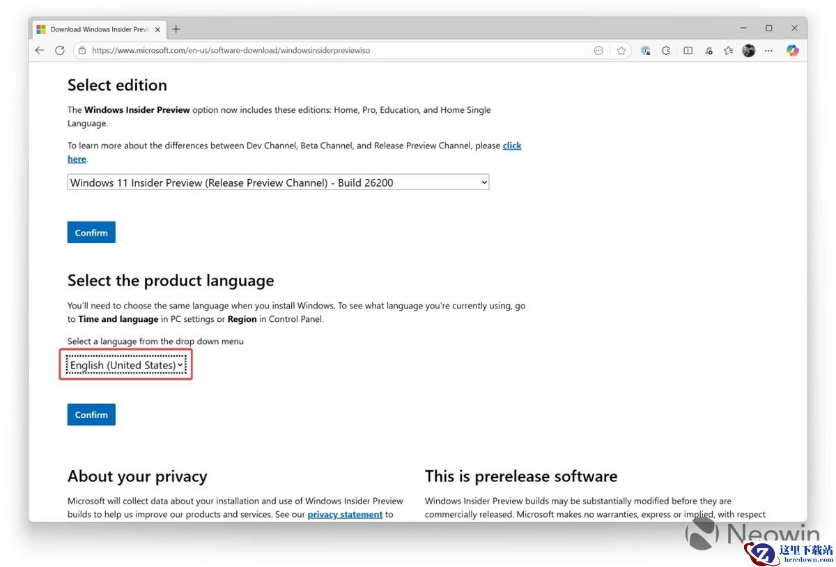Select the Download Windows Insider Preview tab
The width and height of the screenshot is (836, 567).
(x=99, y=29)
